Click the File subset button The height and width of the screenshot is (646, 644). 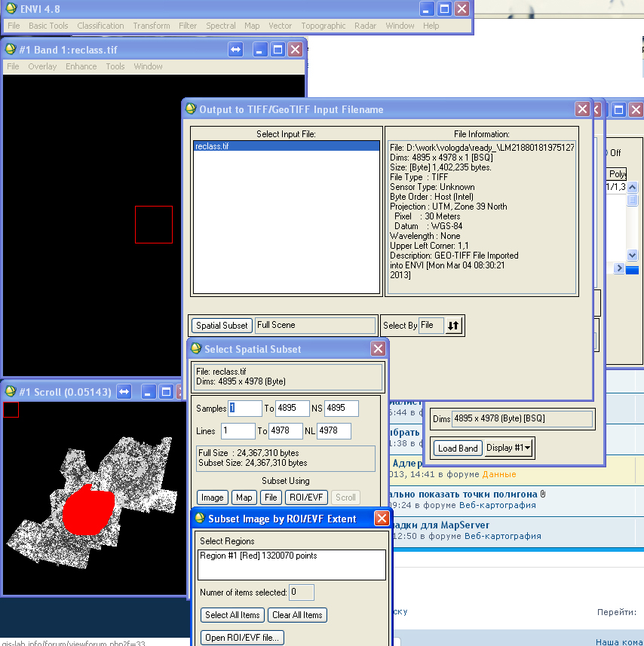(x=271, y=498)
